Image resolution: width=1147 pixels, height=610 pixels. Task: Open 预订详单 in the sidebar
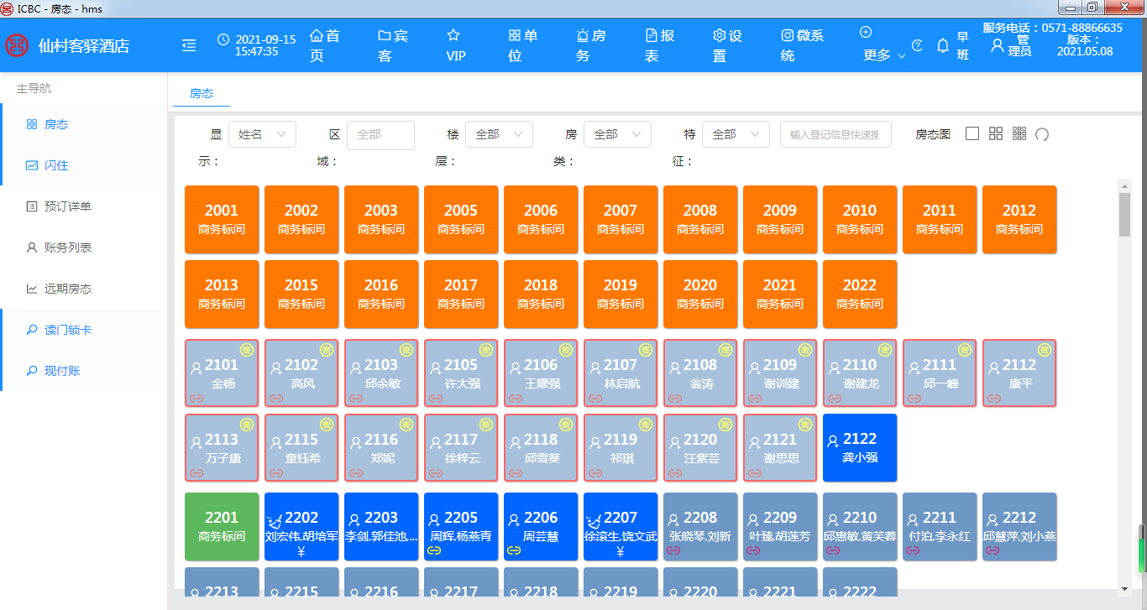tap(67, 206)
